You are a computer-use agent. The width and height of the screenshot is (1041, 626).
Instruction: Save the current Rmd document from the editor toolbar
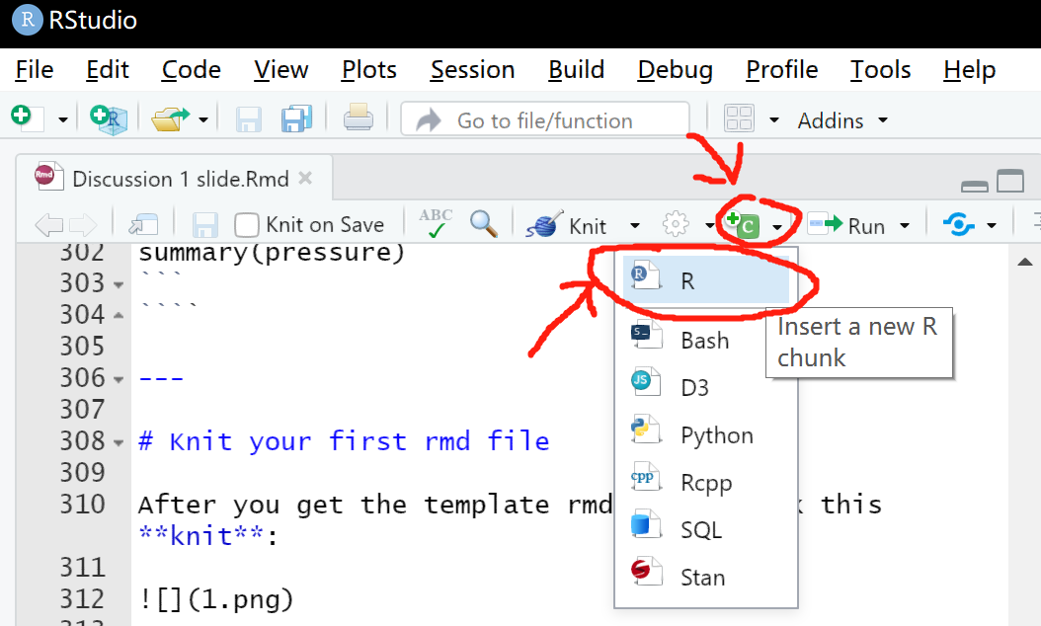point(205,225)
